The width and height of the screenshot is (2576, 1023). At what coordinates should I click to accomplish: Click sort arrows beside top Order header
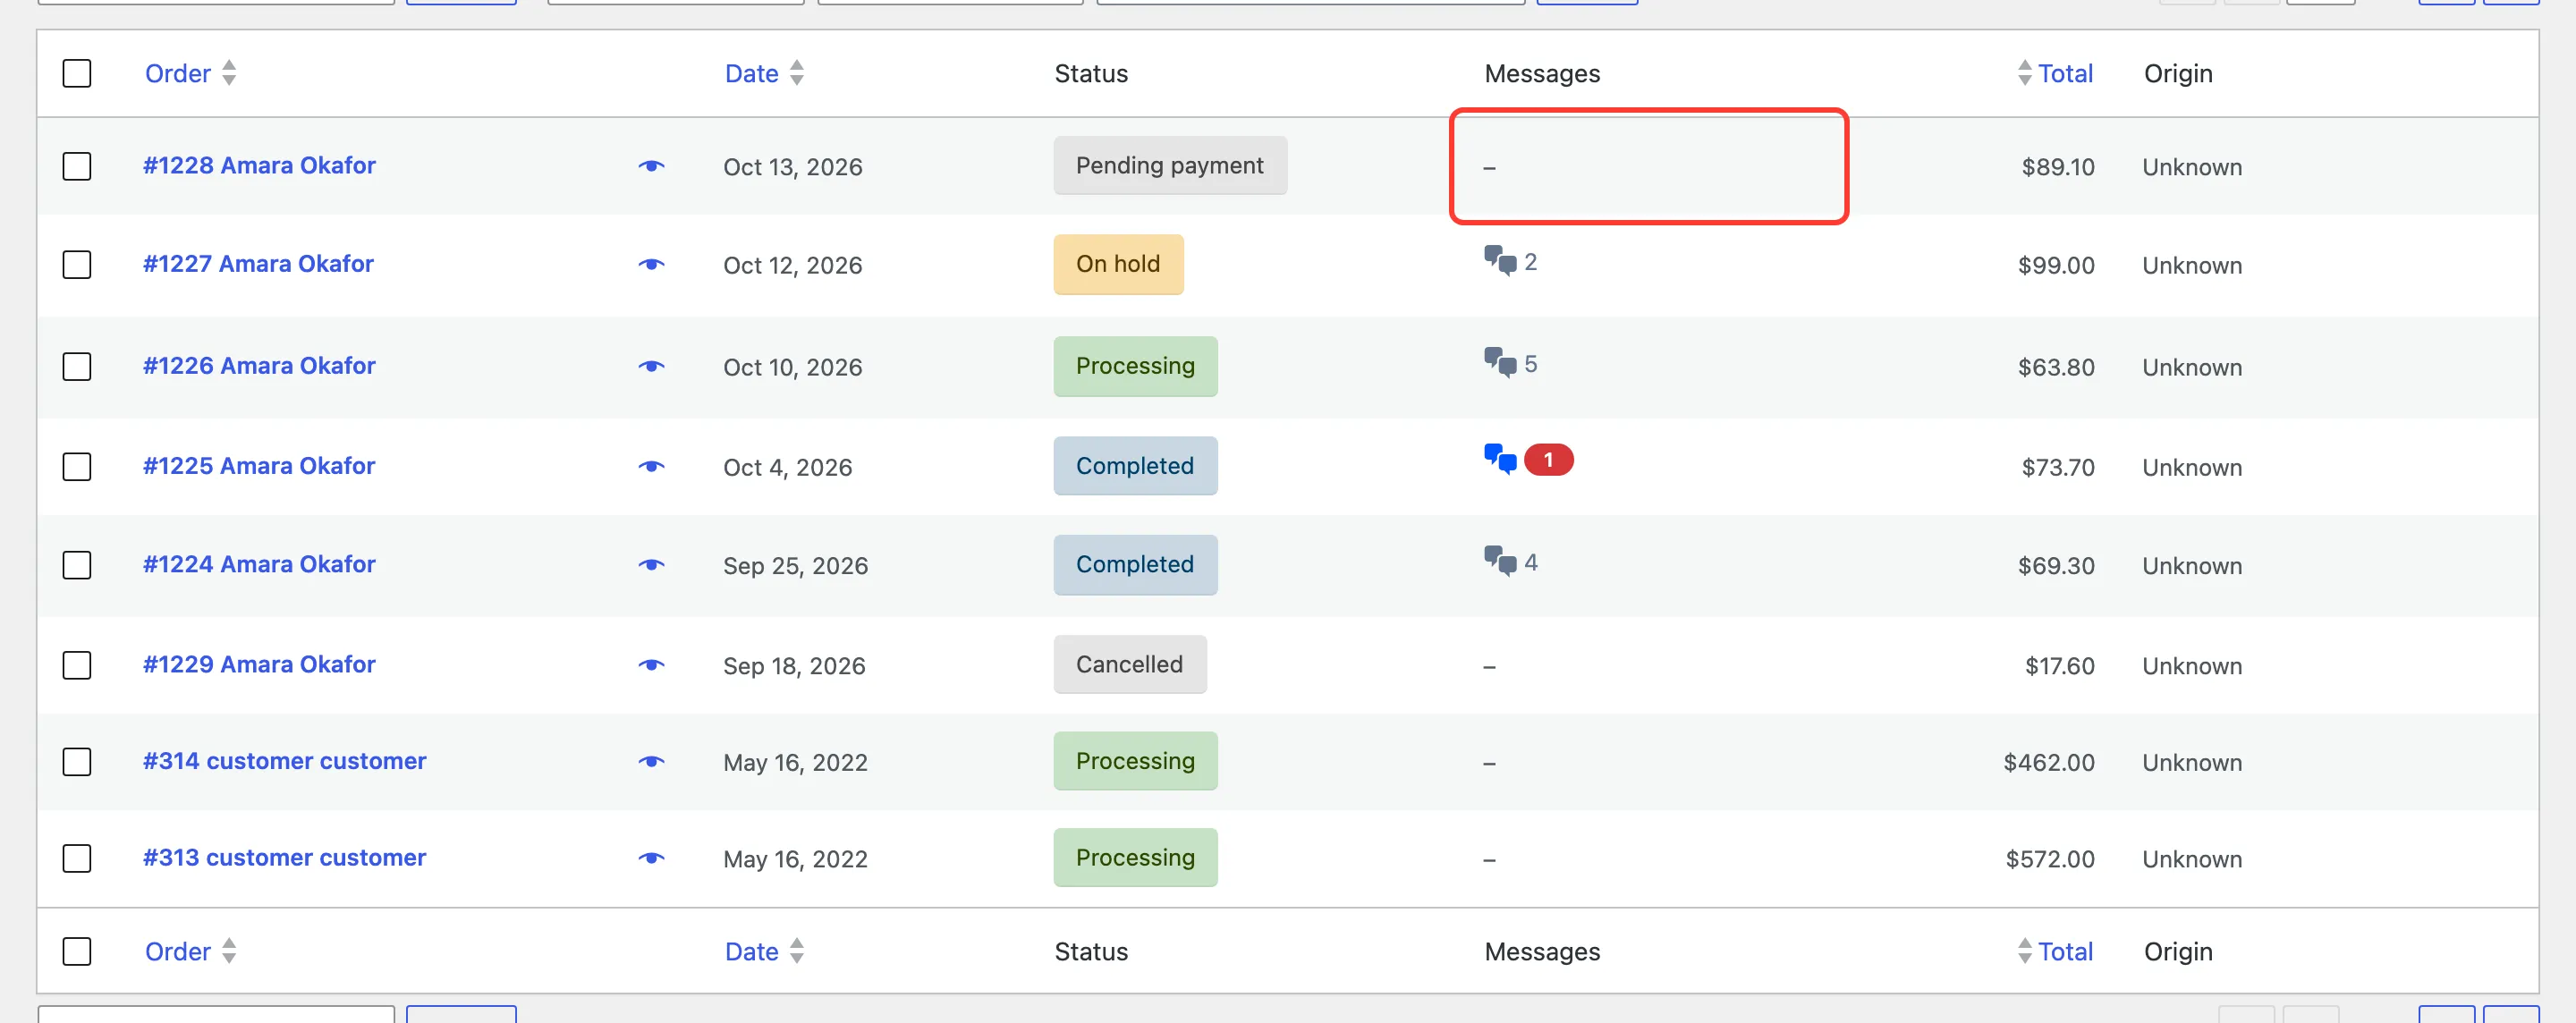(x=229, y=73)
